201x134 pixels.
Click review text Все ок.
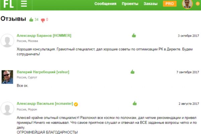click(22, 86)
